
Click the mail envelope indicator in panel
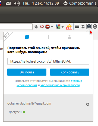pyautogui.click(x=8, y=4)
